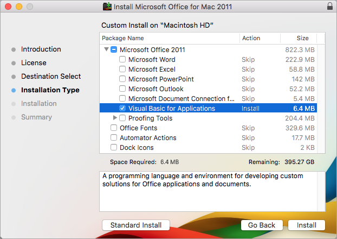Click the Install button

tap(306, 225)
